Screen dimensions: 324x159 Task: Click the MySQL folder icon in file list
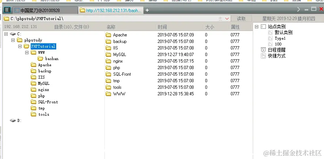click(x=108, y=55)
